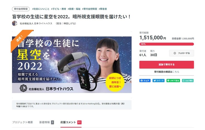Viewport: 205px width, 130px height.
Task: Click the 61 comment count badge
Action: pyautogui.click(x=79, y=122)
